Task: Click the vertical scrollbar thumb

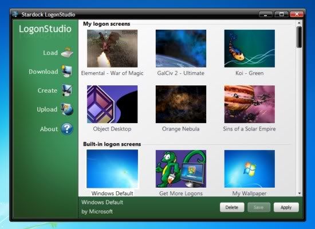Action: [299, 37]
